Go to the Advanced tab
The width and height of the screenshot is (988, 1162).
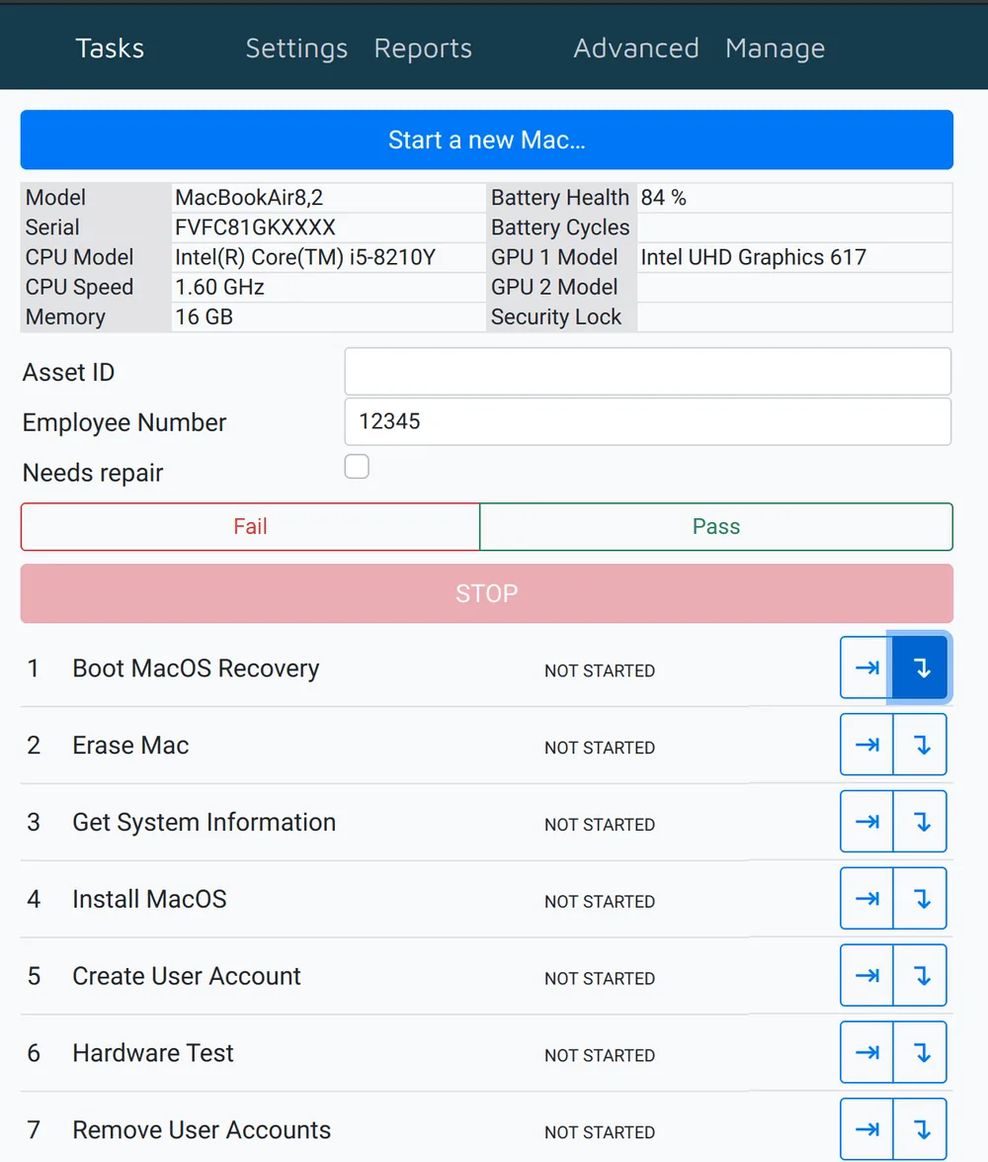coord(636,48)
